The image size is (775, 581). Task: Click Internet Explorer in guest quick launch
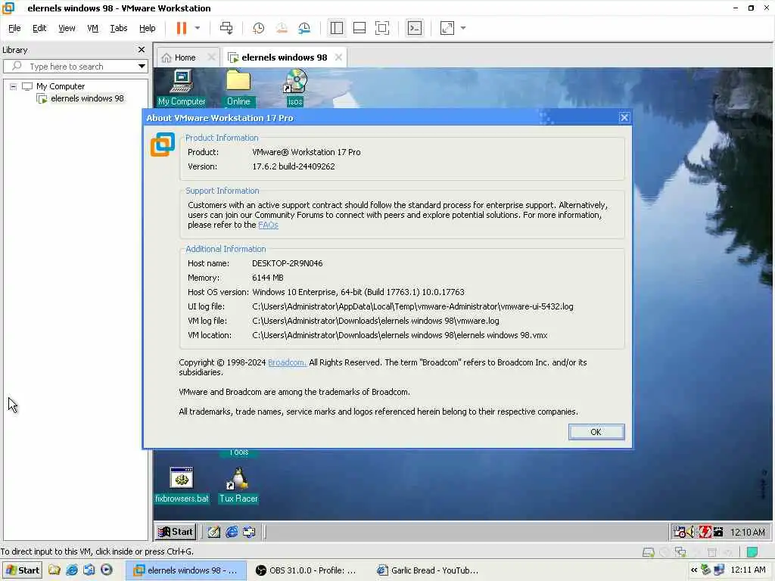point(232,532)
